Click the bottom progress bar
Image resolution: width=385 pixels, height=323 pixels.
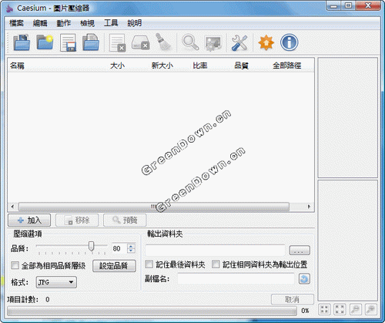click(152, 311)
